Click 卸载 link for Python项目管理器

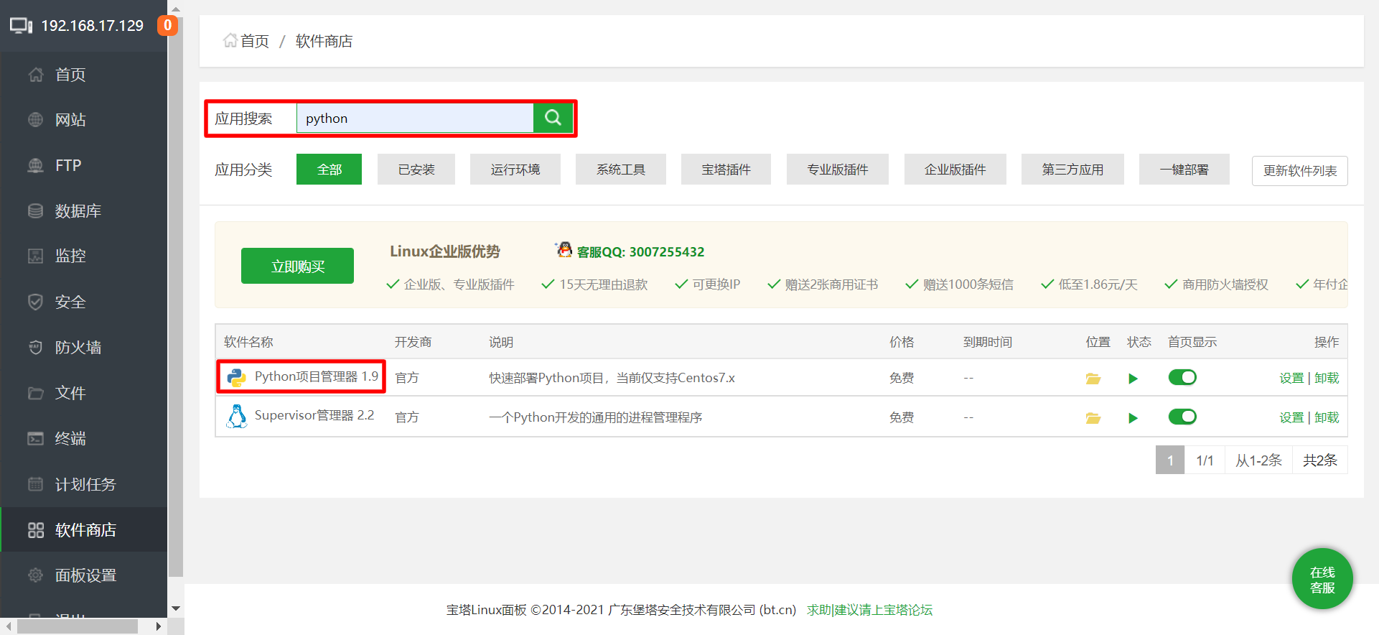[1327, 379]
